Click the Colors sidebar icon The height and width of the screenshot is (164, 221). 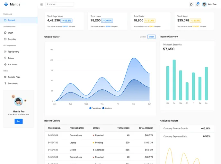(x=5, y=58)
